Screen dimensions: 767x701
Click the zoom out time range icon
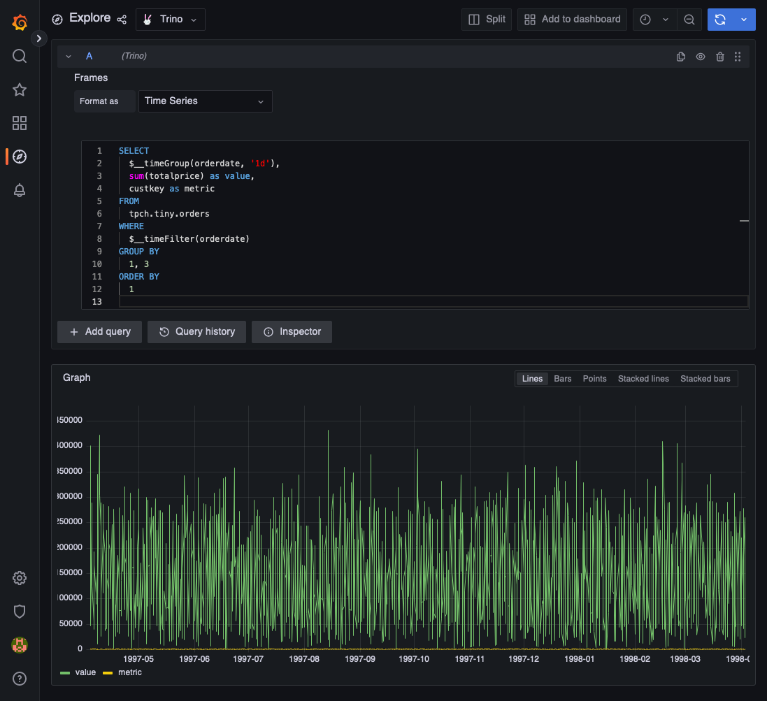pyautogui.click(x=689, y=20)
